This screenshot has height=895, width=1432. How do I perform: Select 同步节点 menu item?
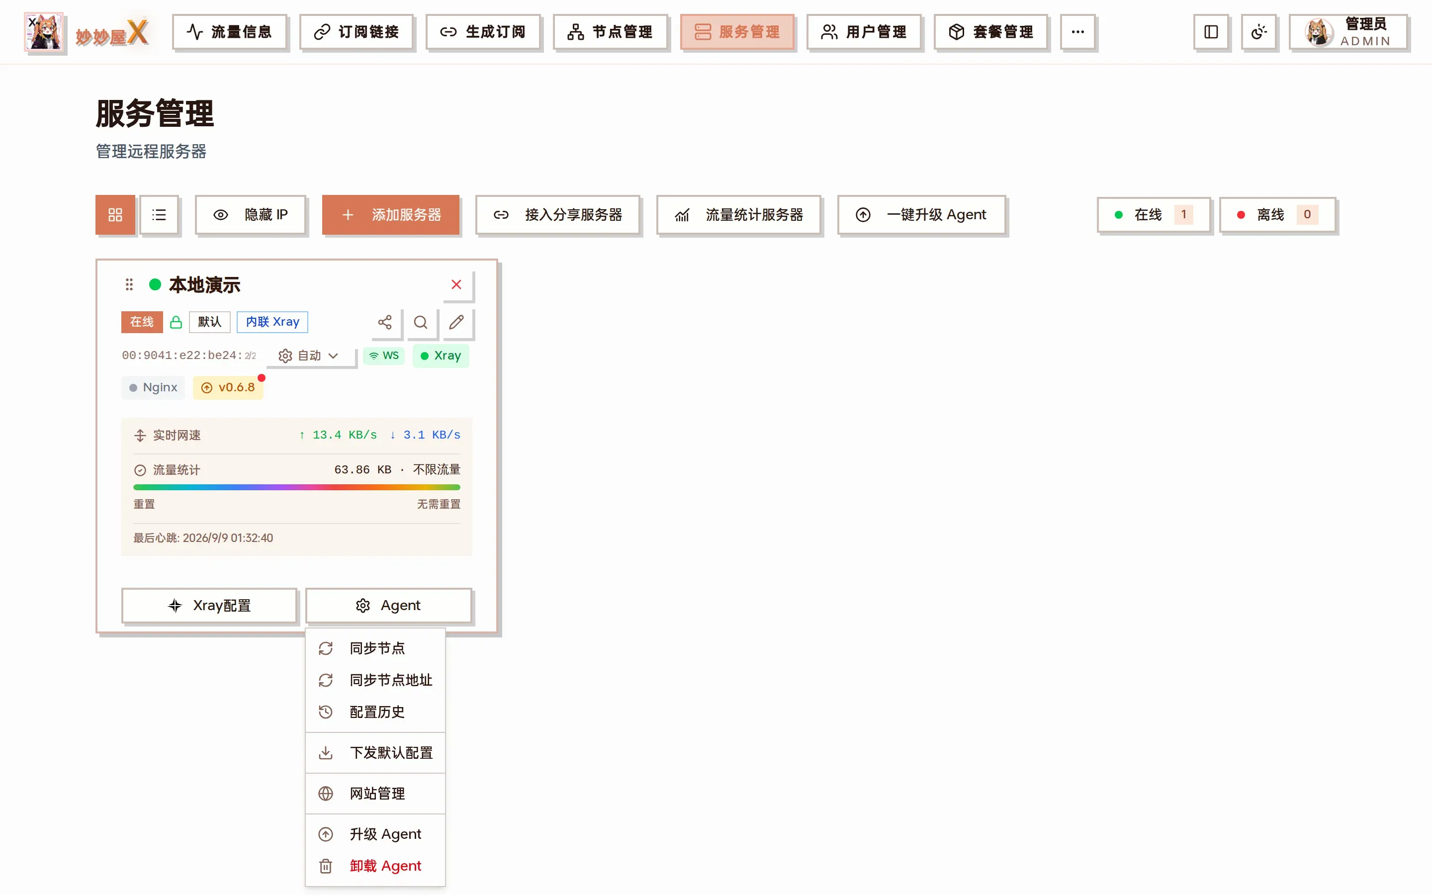coord(375,649)
